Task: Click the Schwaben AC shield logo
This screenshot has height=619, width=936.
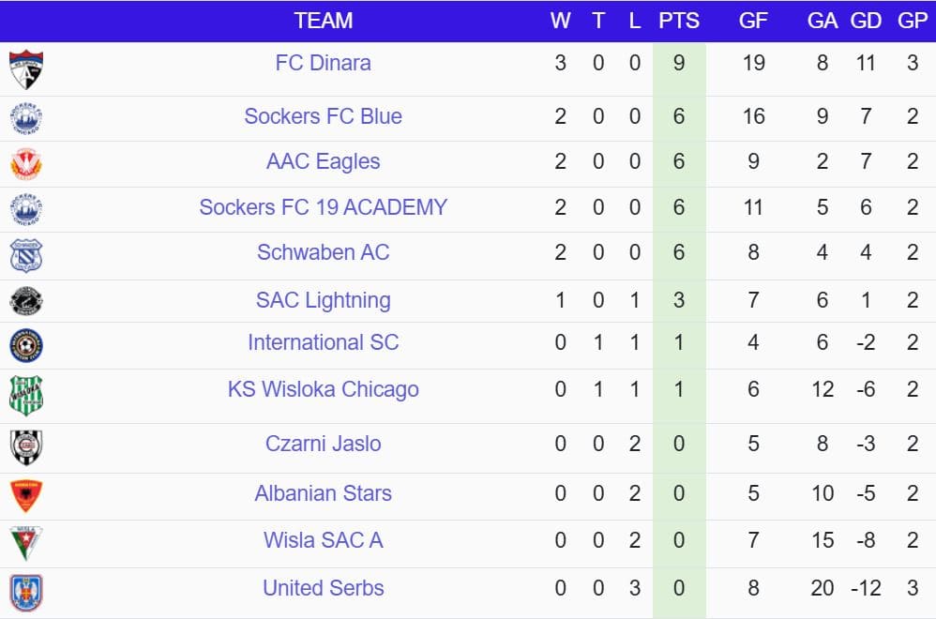Action: [x=26, y=255]
